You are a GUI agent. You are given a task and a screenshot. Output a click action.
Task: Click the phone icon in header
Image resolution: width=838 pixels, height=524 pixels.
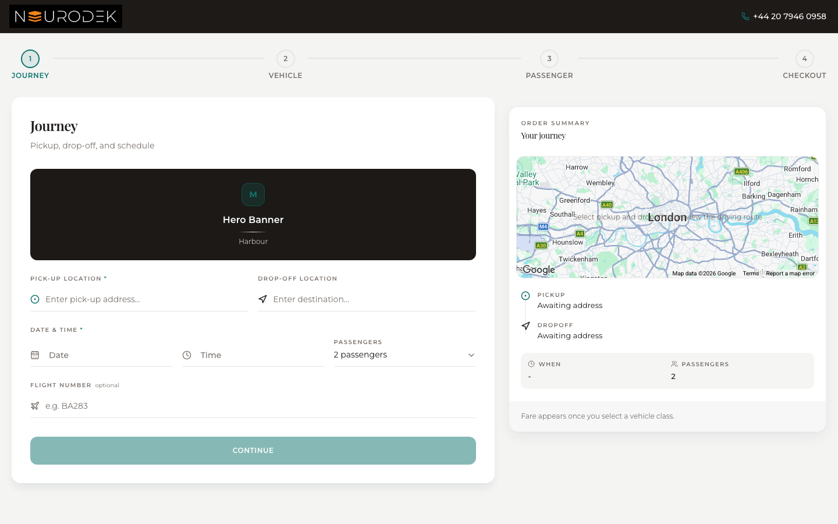[745, 16]
